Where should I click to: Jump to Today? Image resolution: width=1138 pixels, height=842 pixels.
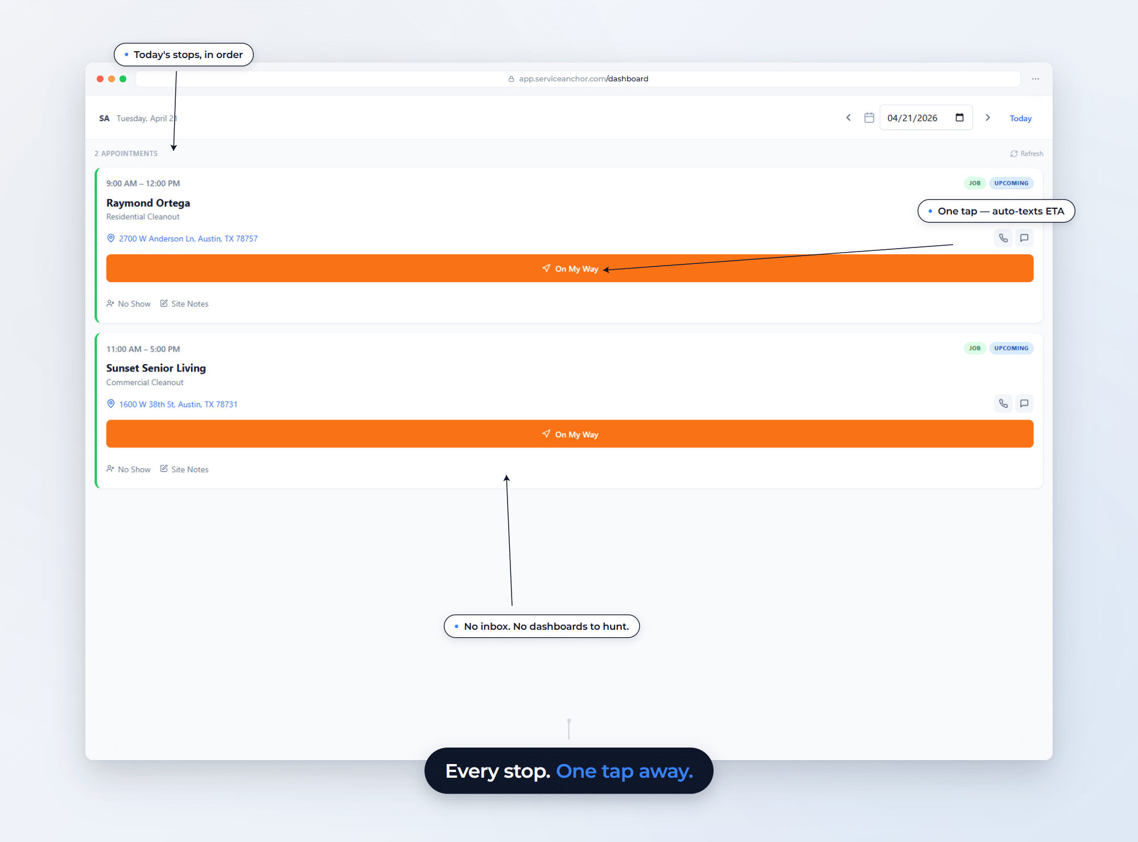1020,118
